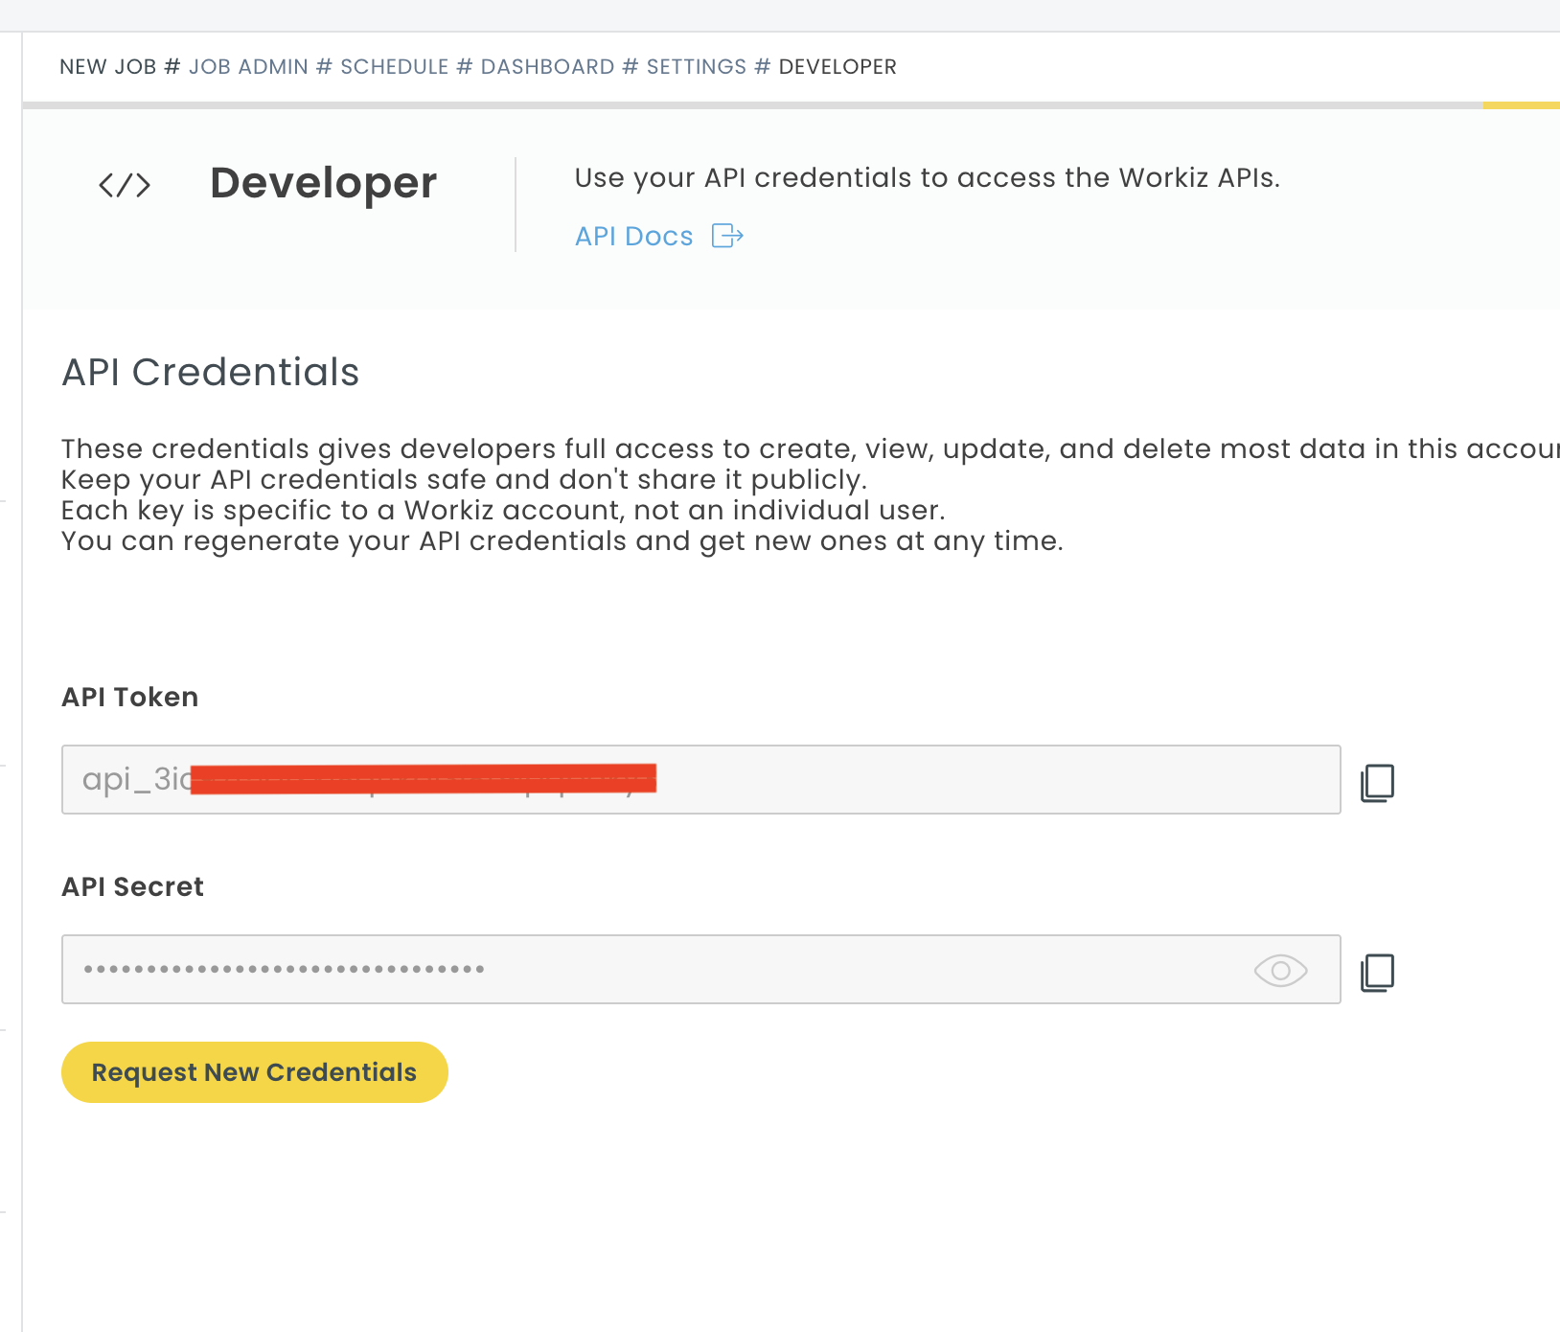
Task: Click the API Credentials heading
Action: click(x=211, y=372)
